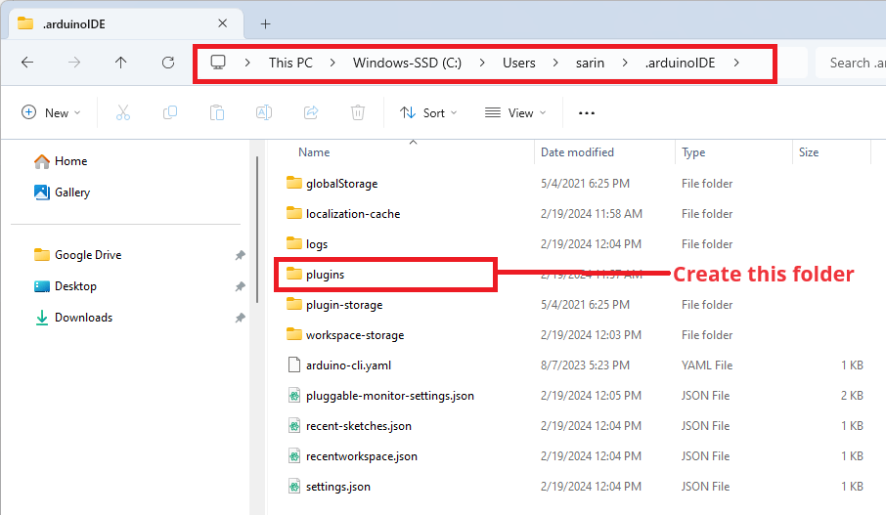
Task: Click the Copy icon in toolbar
Action: (x=170, y=112)
